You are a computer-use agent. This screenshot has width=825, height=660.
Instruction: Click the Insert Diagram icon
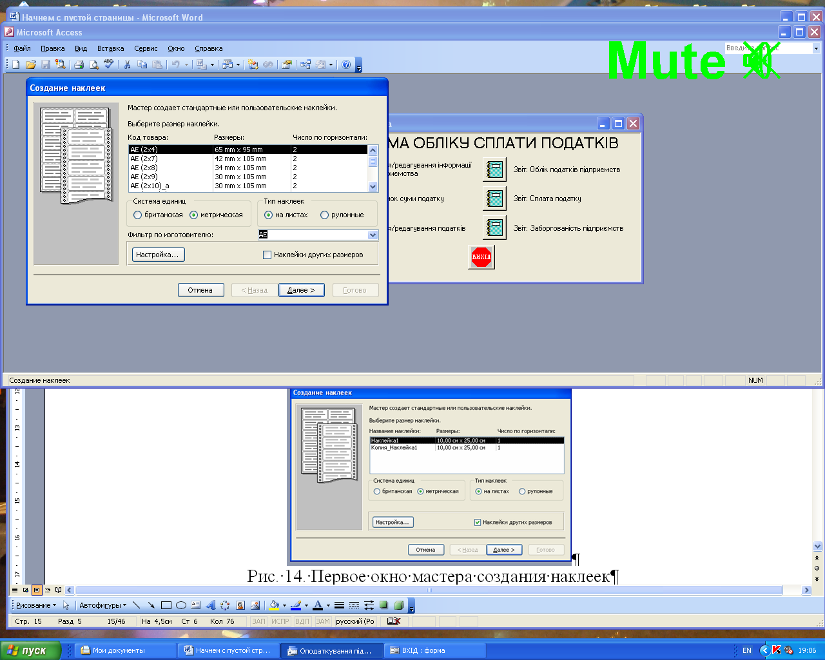click(225, 605)
